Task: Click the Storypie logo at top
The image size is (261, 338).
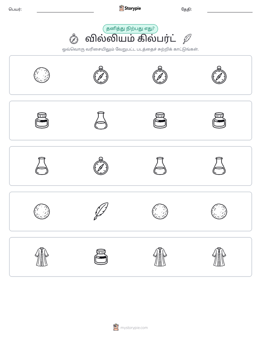Action: tap(130, 8)
